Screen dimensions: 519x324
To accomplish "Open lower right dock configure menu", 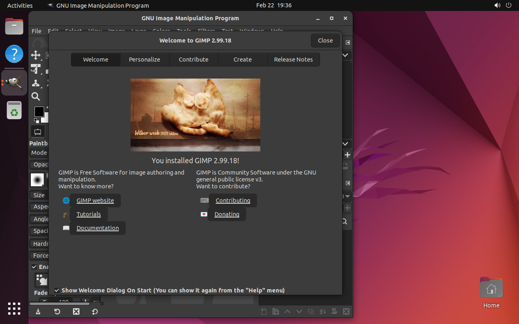I will tap(347, 183).
